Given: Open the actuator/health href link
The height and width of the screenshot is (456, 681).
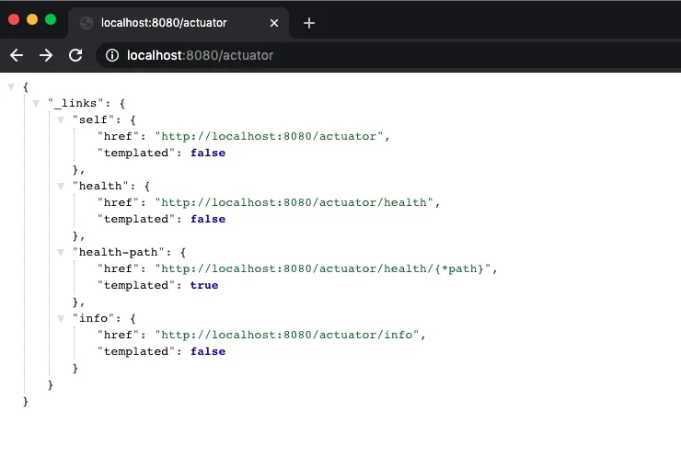Looking at the screenshot, I should point(294,202).
